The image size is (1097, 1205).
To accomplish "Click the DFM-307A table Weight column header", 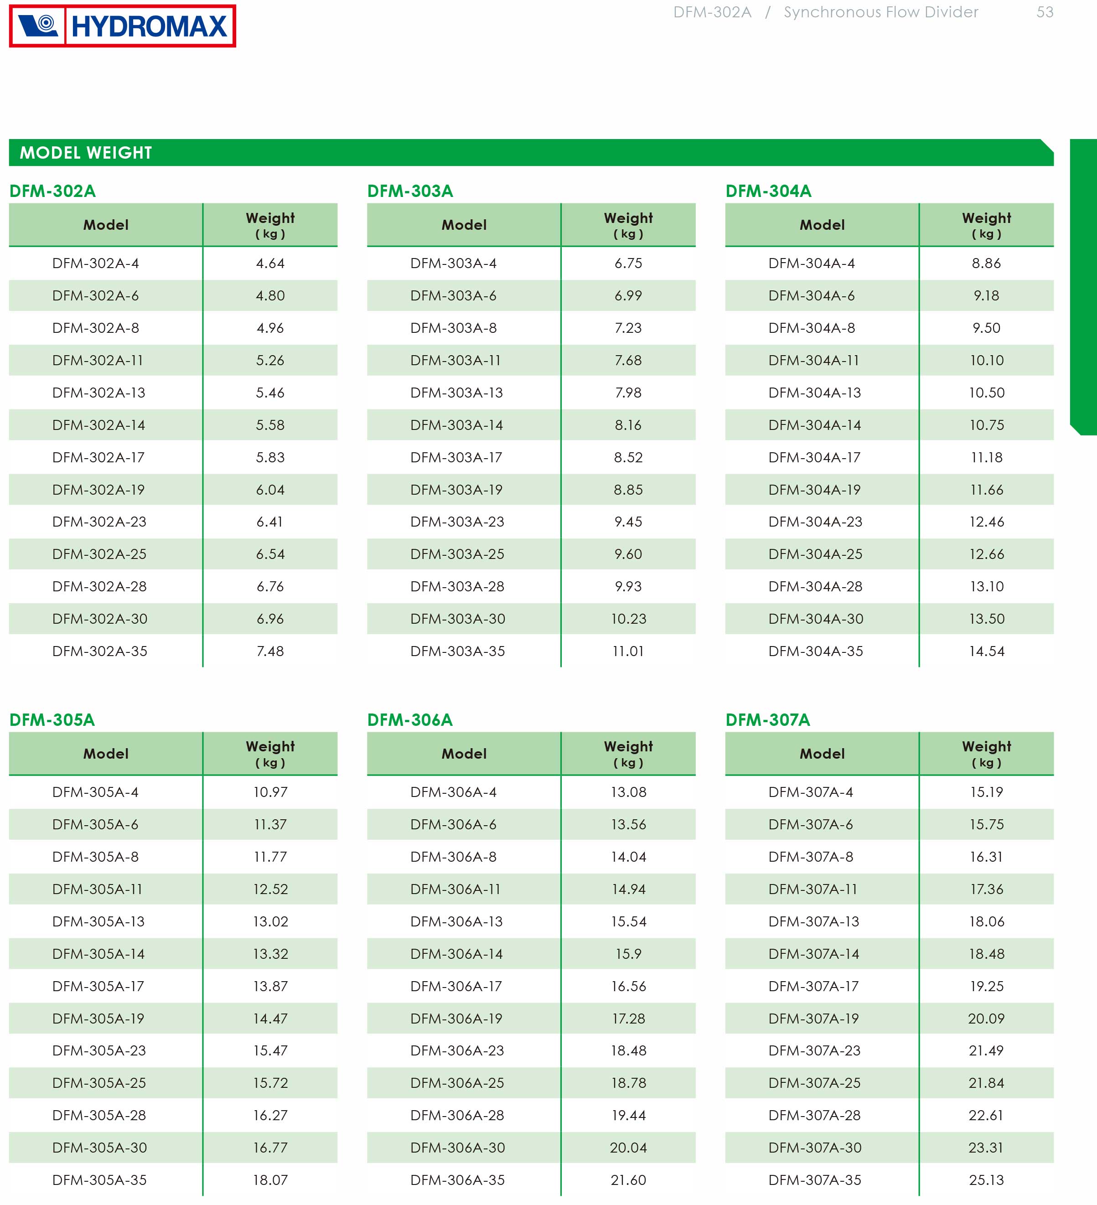I will point(986,754).
